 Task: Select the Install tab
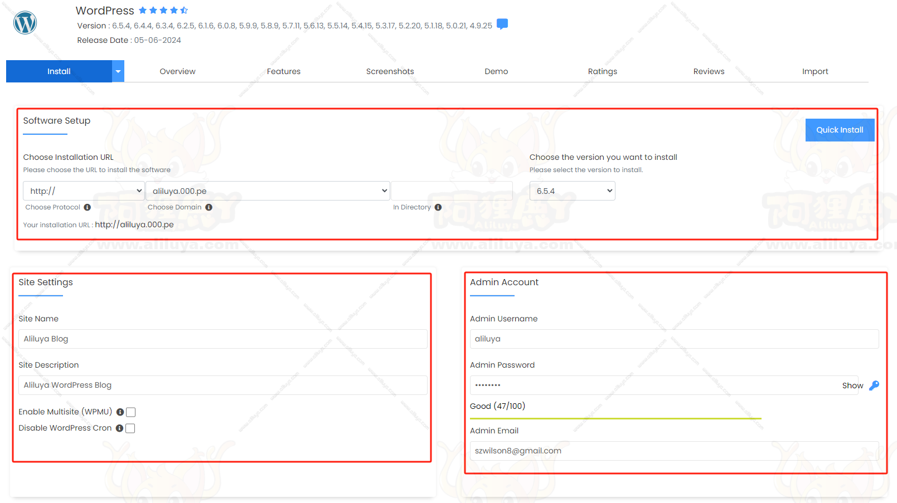pos(59,71)
